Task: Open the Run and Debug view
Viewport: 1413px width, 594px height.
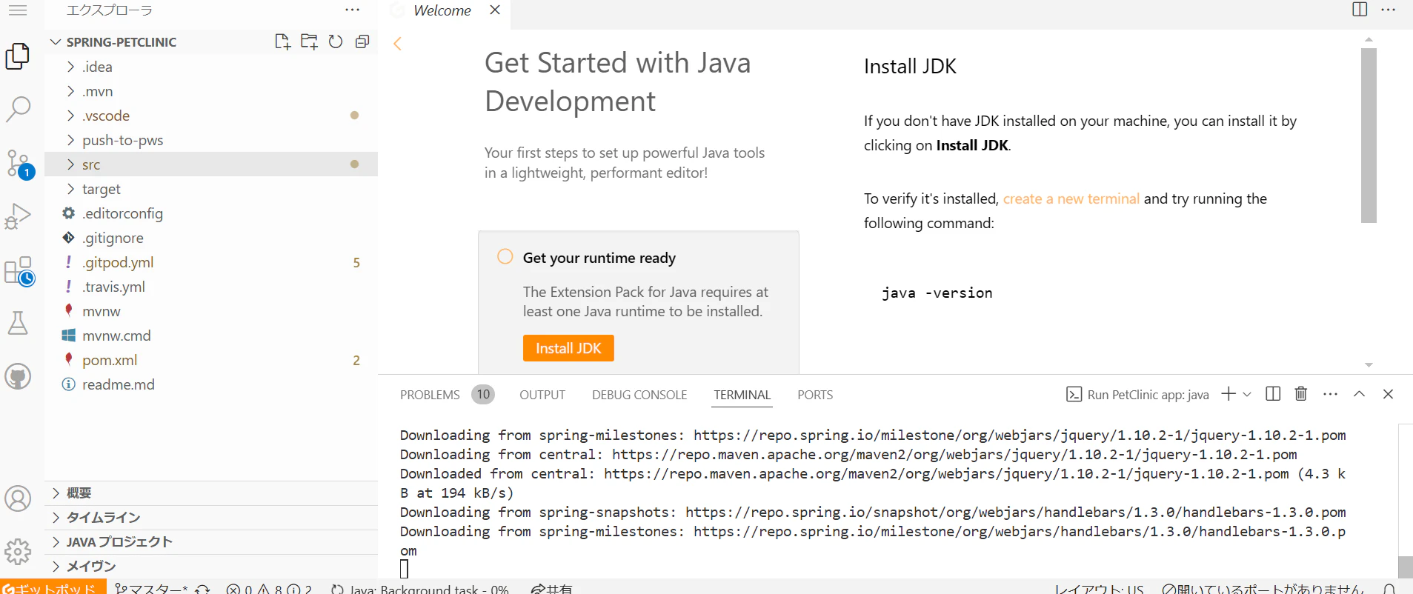Action: pyautogui.click(x=18, y=216)
